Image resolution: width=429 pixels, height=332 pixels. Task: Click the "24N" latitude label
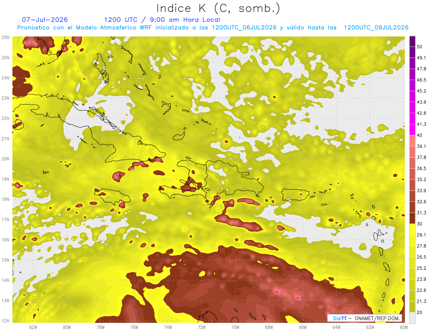[x=5, y=78]
